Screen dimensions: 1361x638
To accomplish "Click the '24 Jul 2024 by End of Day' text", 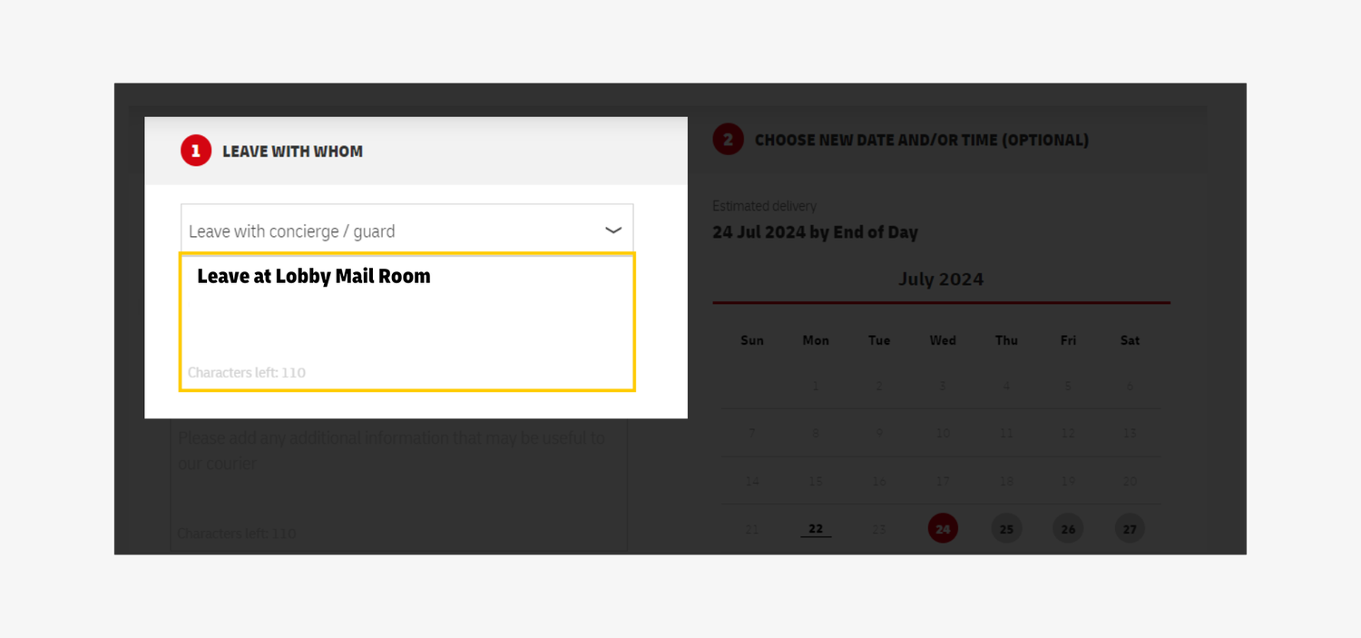I will coord(815,231).
